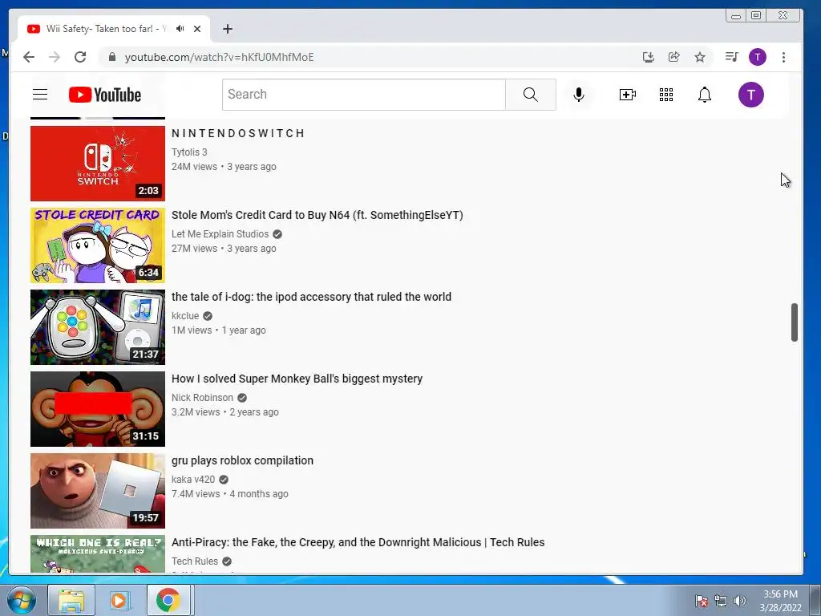Click the 7.4M views text
This screenshot has width=821, height=616.
click(196, 494)
